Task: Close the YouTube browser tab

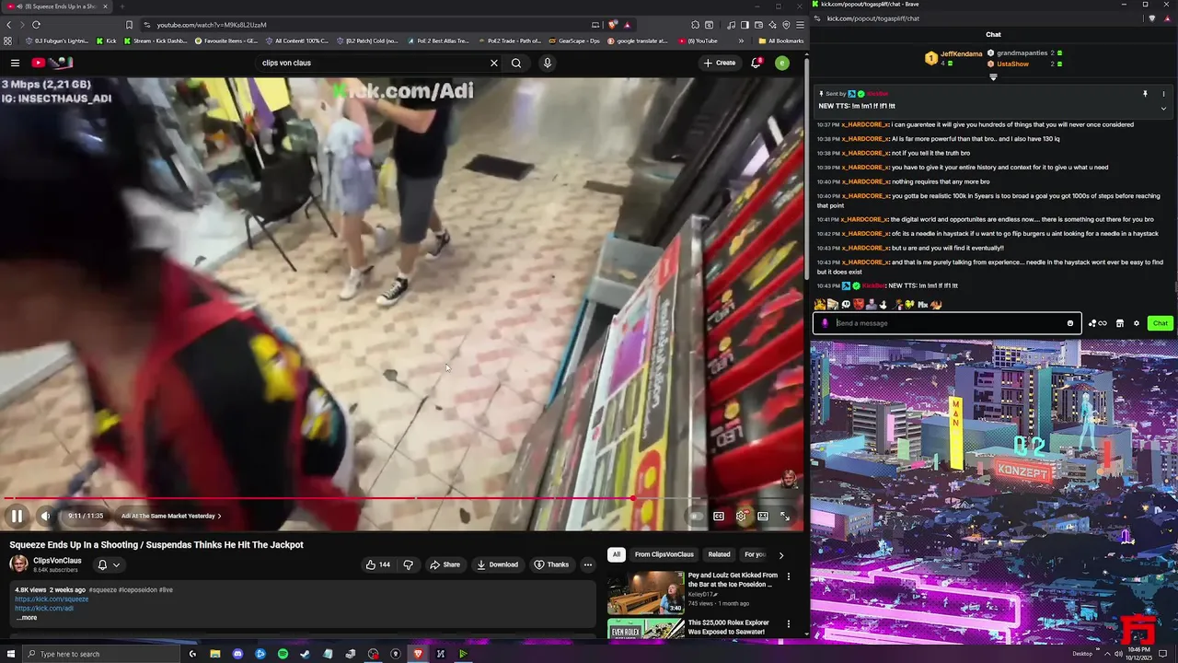Action: click(x=105, y=6)
